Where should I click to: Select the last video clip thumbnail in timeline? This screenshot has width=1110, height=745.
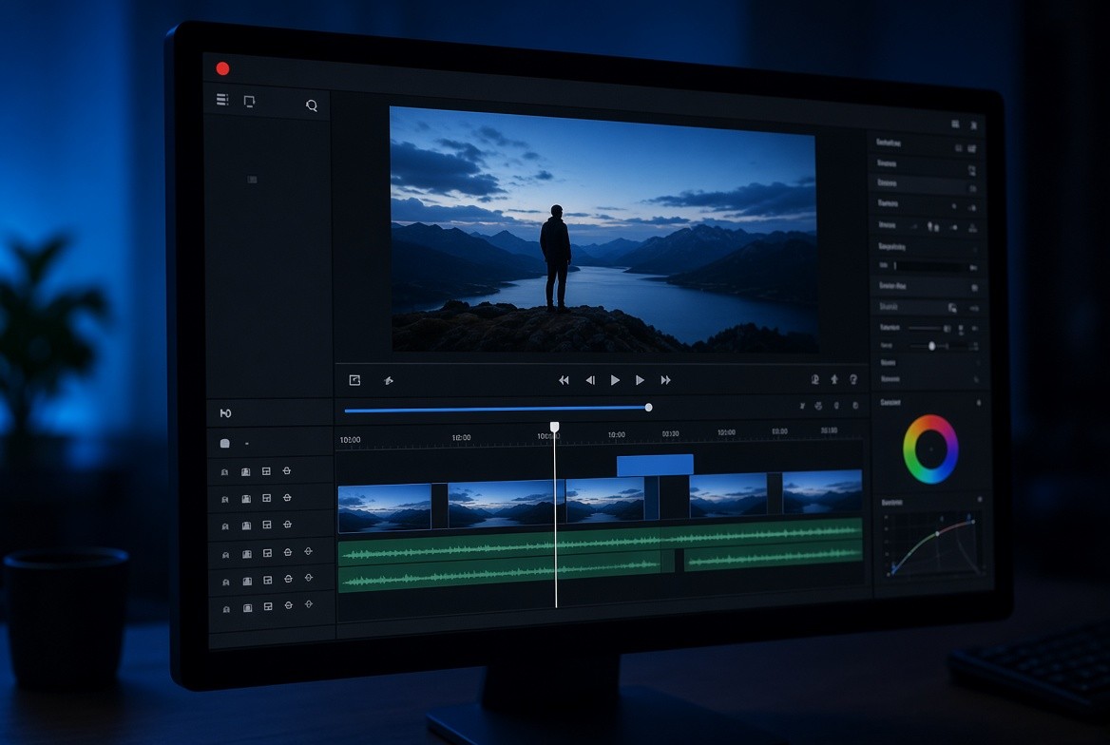click(x=822, y=491)
